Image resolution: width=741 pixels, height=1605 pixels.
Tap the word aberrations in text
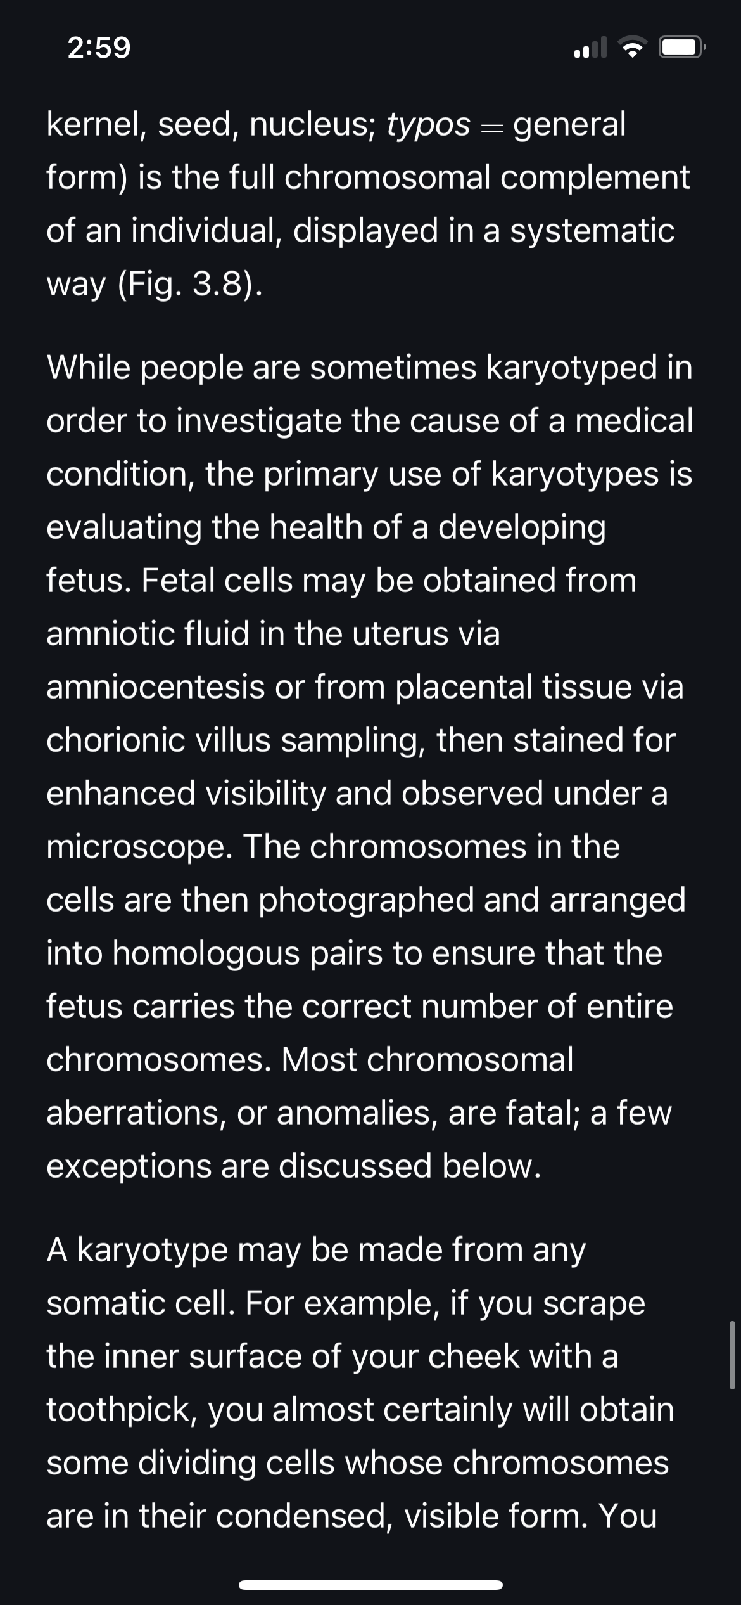(x=136, y=1113)
